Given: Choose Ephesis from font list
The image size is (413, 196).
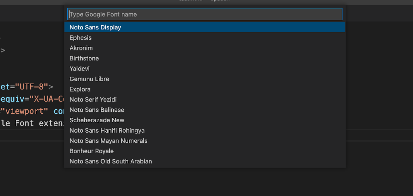Looking at the screenshot, I should click(x=204, y=38).
